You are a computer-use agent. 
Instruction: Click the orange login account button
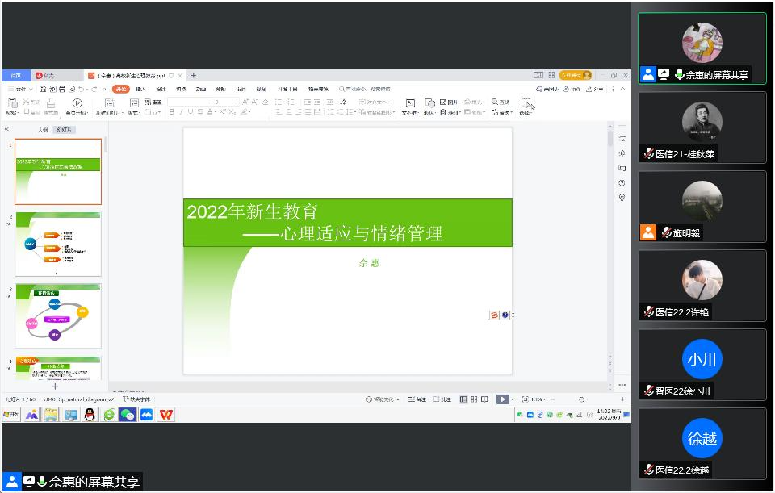576,75
